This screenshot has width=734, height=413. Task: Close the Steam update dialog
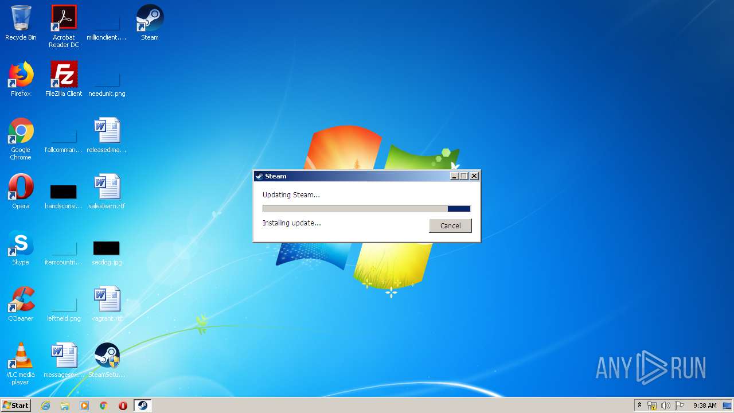coord(474,176)
